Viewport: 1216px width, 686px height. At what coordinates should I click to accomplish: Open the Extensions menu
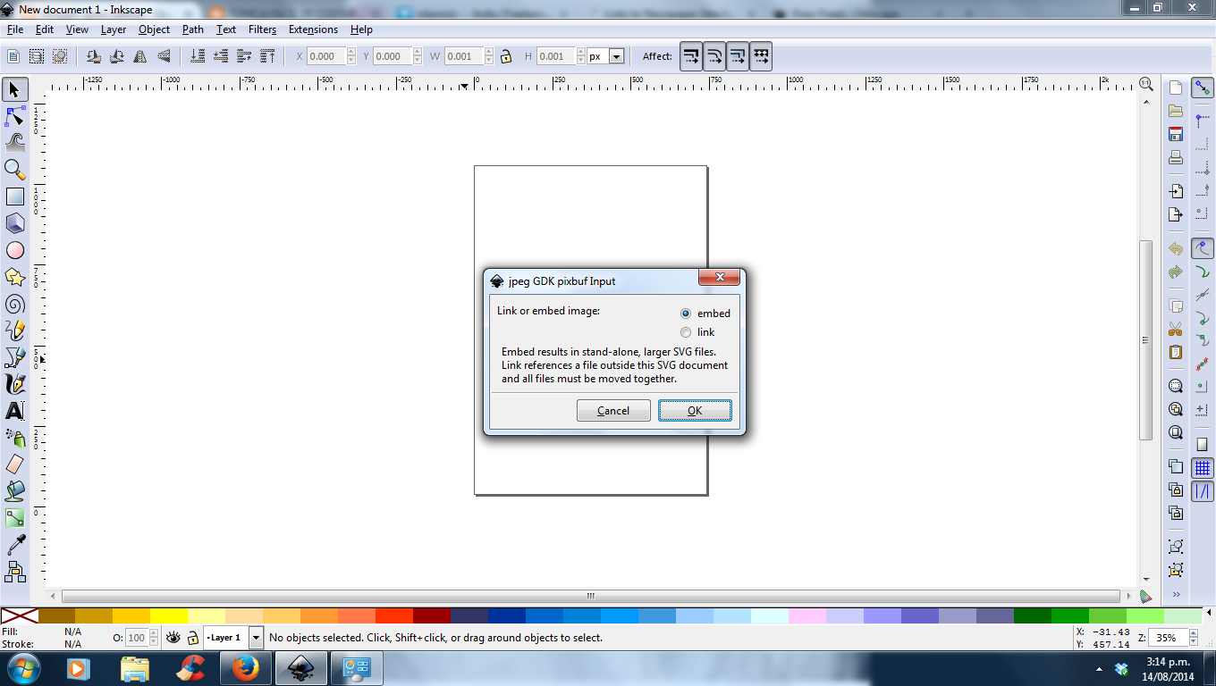(313, 29)
